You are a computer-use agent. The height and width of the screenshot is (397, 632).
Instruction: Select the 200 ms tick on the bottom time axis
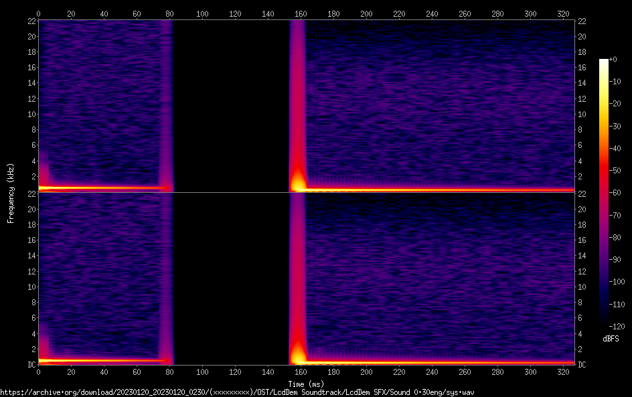[x=366, y=372]
